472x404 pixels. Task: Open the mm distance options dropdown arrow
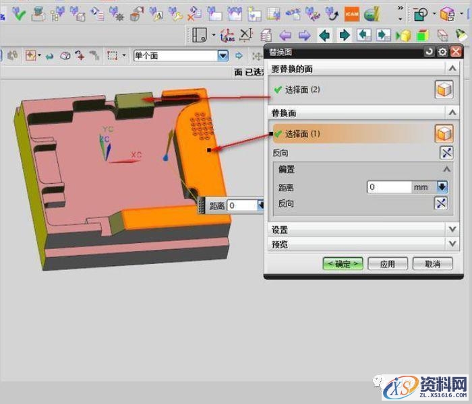442,187
